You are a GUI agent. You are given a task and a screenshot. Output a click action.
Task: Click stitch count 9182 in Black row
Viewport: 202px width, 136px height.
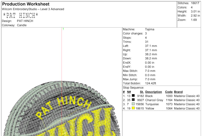(x=141, y=96)
